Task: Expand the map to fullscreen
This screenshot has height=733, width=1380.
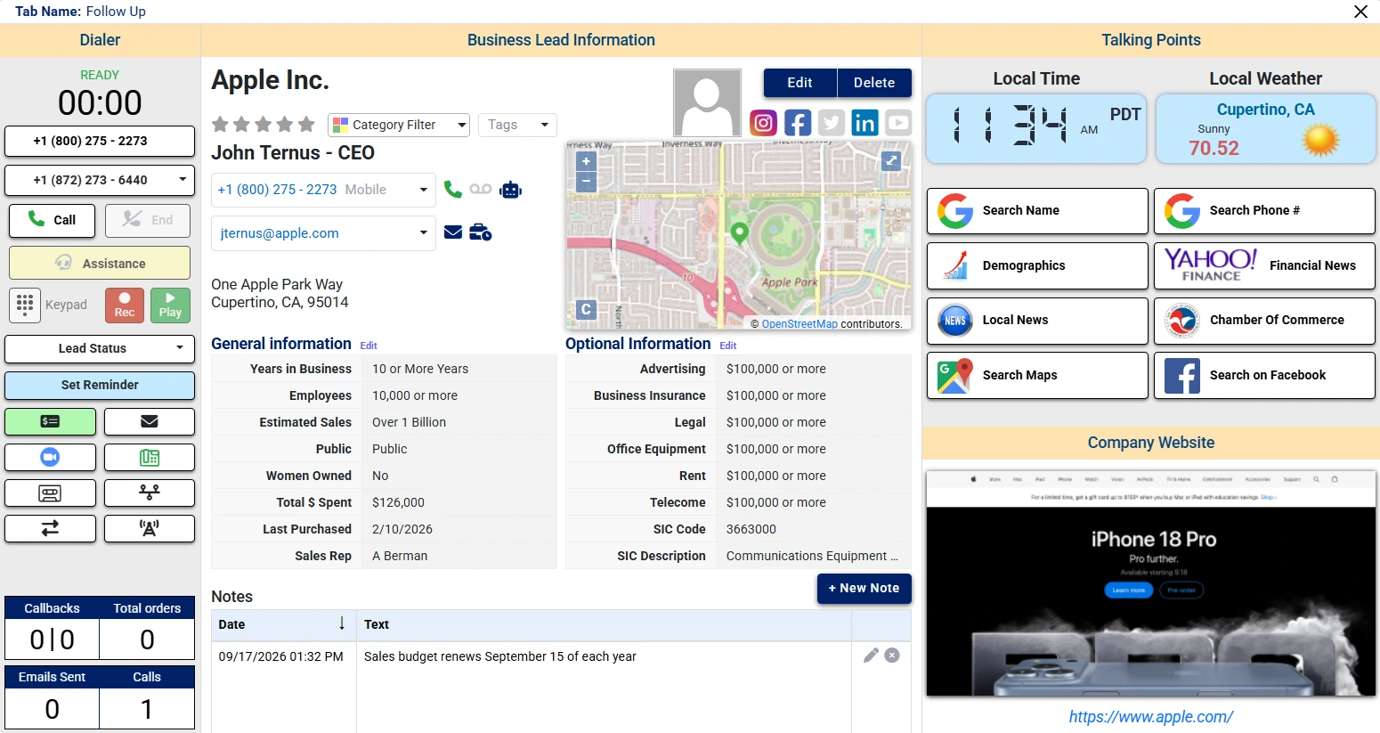Action: (891, 160)
